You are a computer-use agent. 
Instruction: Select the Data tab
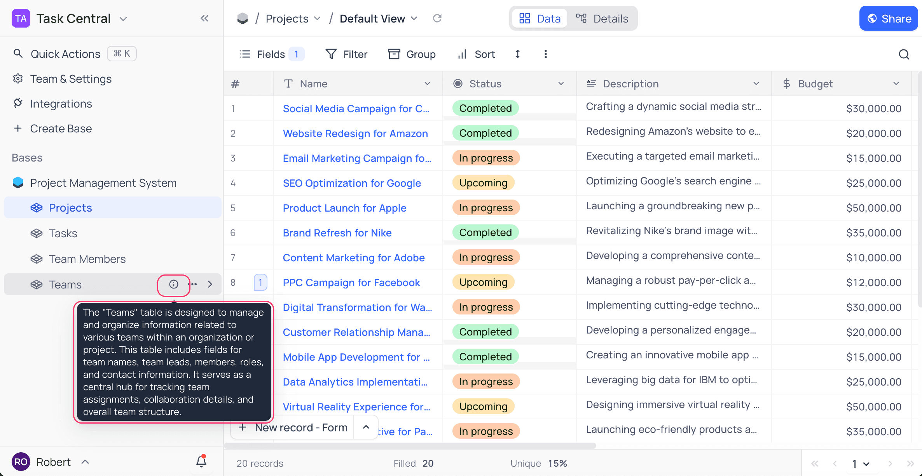point(540,18)
